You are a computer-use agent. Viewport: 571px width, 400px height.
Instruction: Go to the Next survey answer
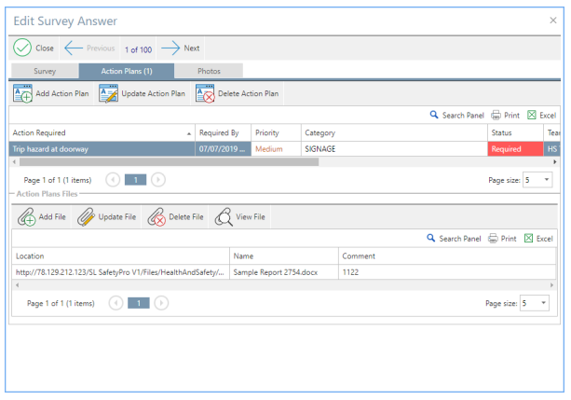[181, 48]
